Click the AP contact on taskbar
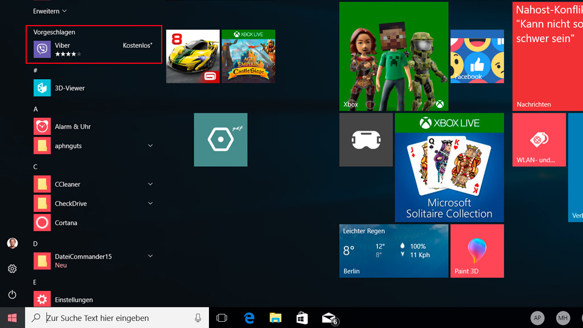The width and height of the screenshot is (583, 328). (537, 318)
